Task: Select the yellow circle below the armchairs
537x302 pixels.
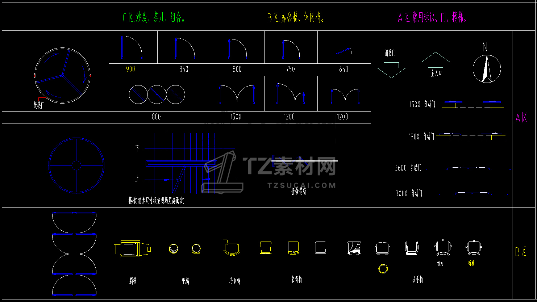Action: click(x=383, y=269)
